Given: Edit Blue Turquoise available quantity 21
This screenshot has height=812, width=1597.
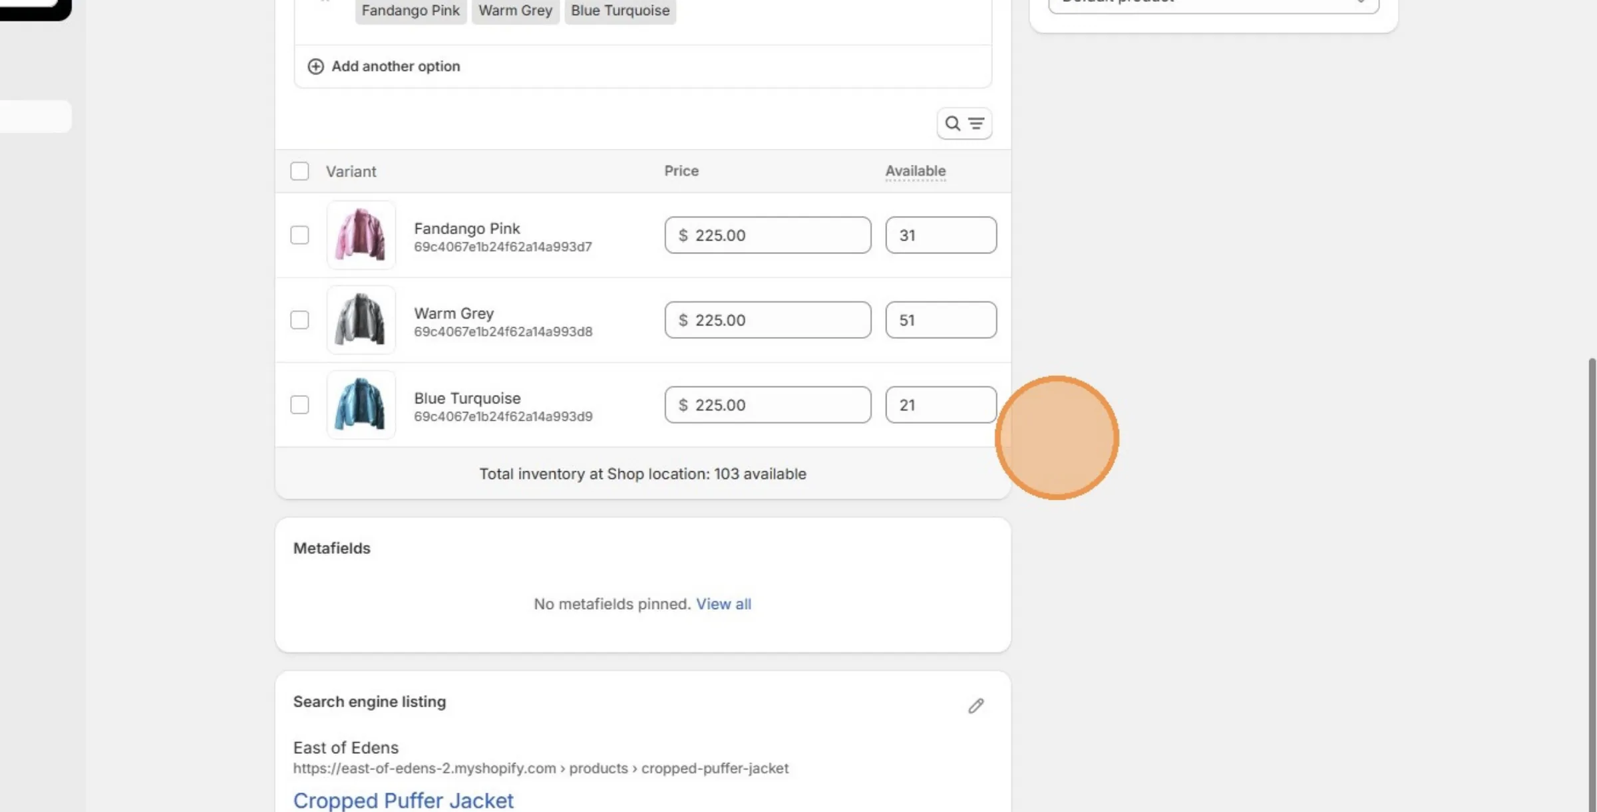Looking at the screenshot, I should [x=940, y=404].
